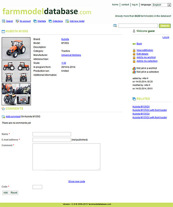Screen dimensions: 173x207
Task: Focus the Name input field
Action: (52, 134)
